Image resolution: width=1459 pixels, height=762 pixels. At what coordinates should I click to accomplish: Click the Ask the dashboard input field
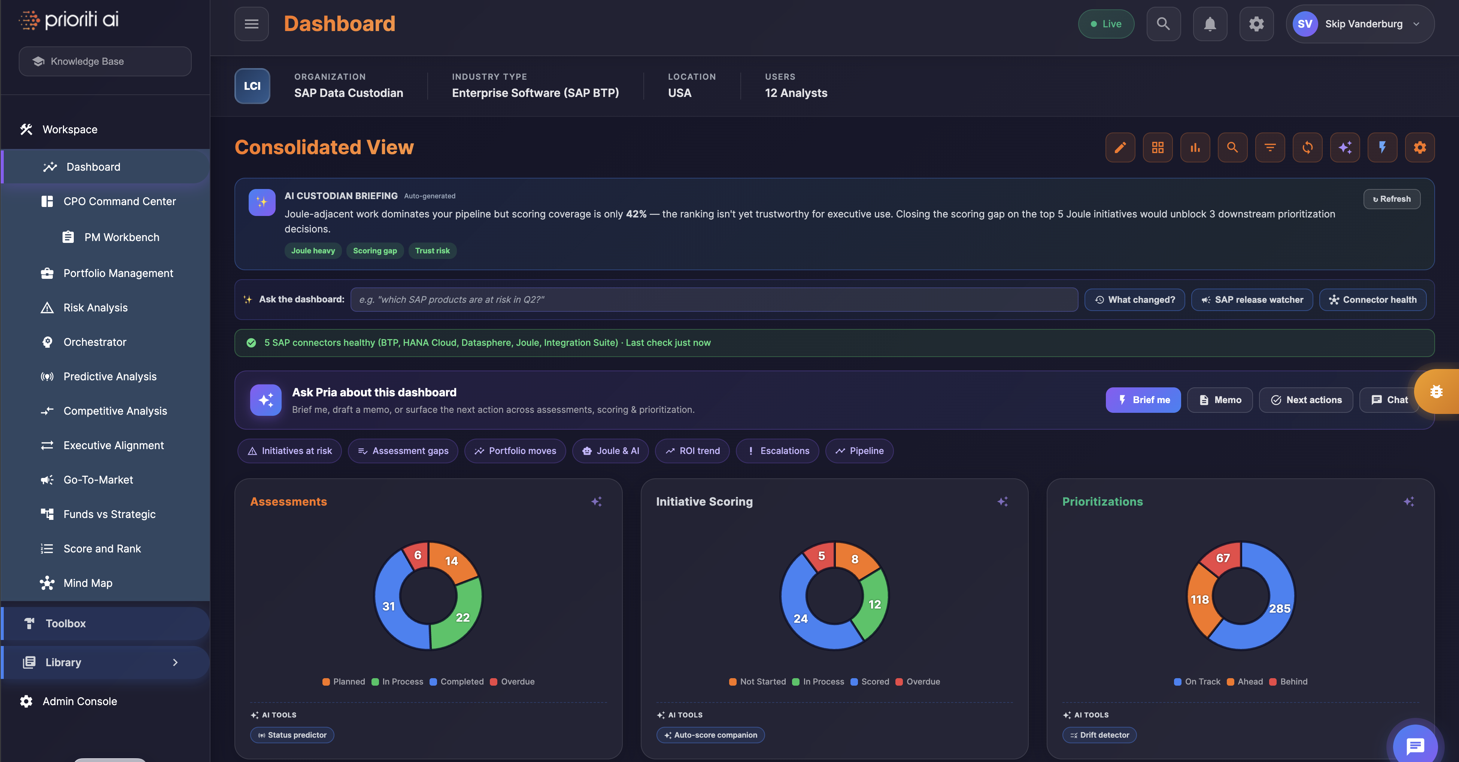click(714, 300)
